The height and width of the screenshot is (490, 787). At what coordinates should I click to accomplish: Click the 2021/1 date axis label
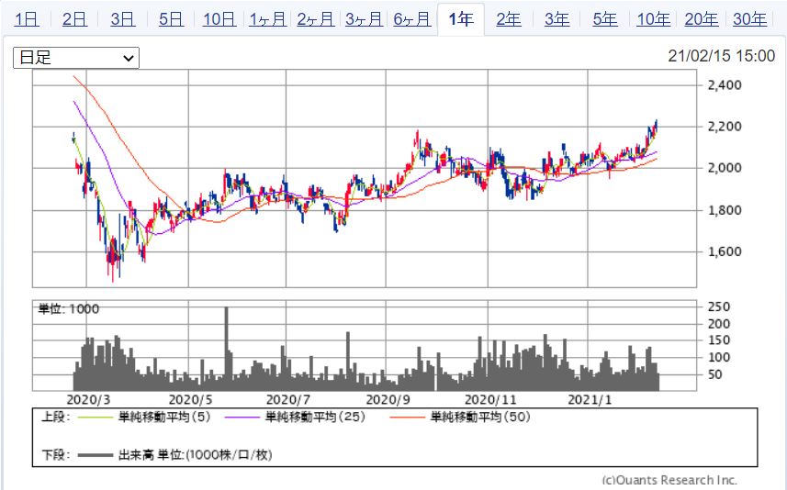[590, 400]
